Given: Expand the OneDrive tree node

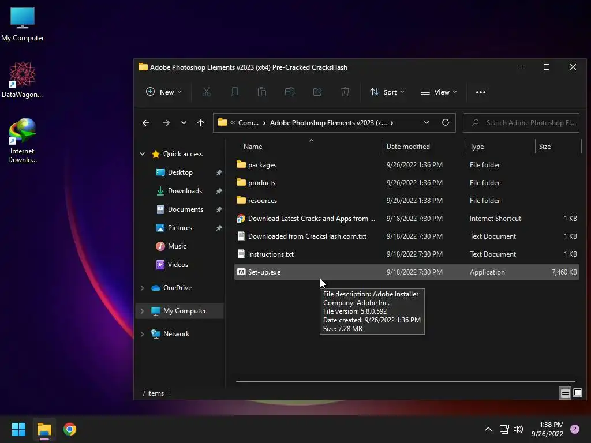Looking at the screenshot, I should (143, 288).
